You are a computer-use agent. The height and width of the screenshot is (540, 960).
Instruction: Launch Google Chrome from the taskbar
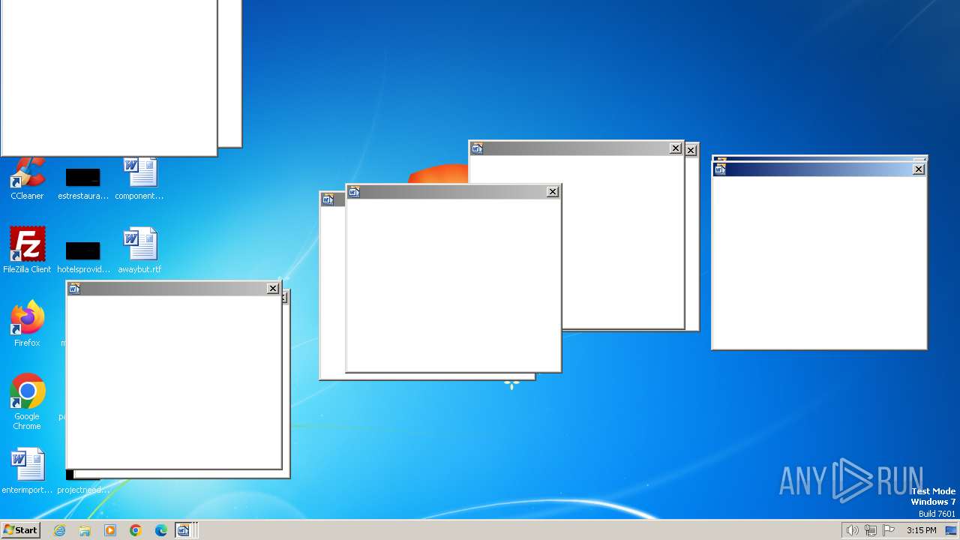136,530
